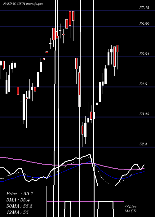Click the 55.54 price level label
Viewport: 155px width, 217px height.
144,54
